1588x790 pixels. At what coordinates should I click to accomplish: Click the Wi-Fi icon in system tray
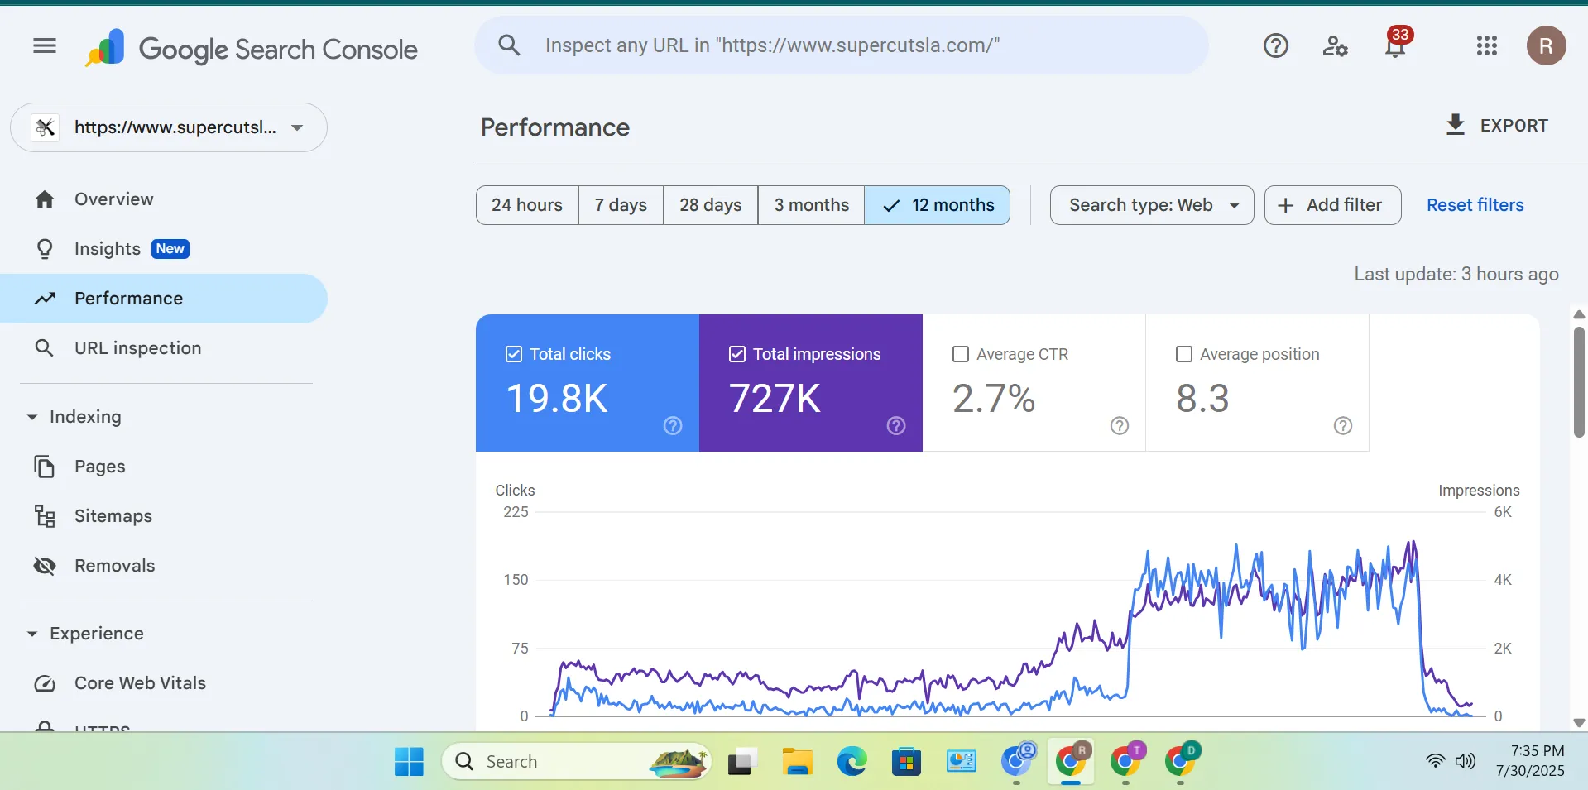coord(1436,761)
